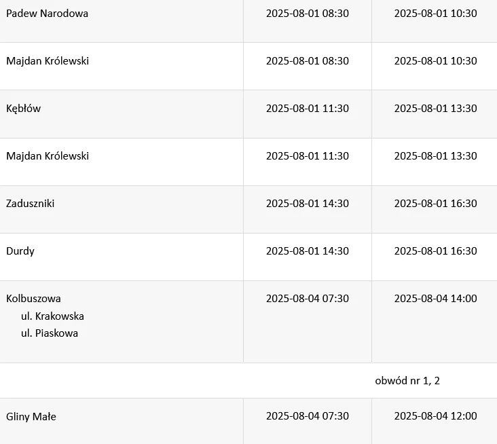The height and width of the screenshot is (444, 497).
Task: Click Durdy end time 16:30
Action: coord(435,251)
